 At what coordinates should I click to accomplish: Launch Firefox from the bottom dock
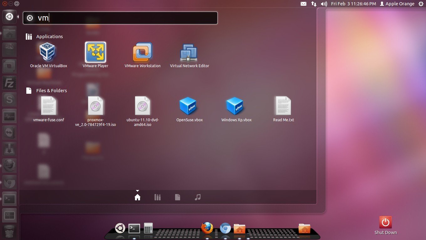(207, 228)
